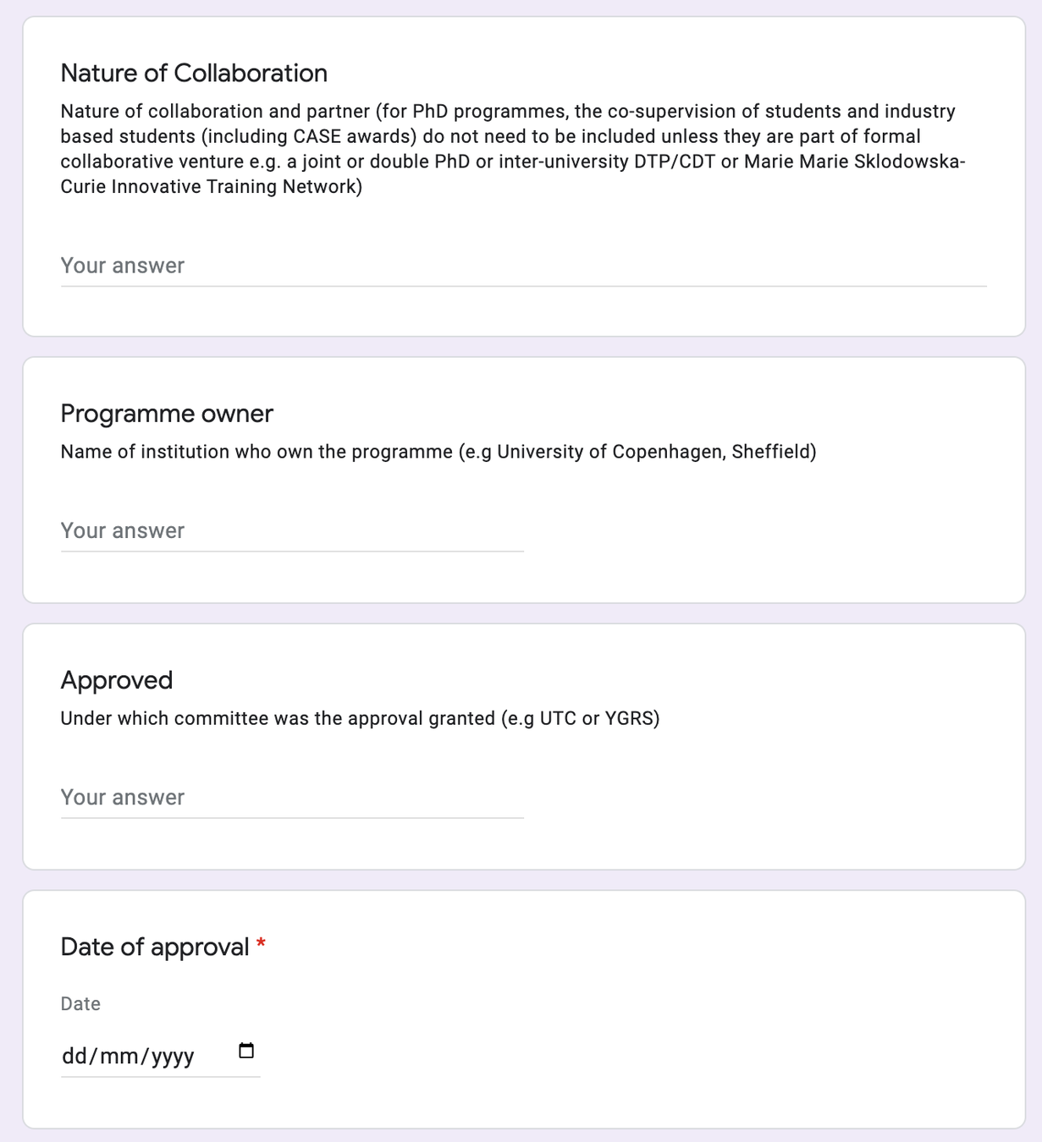Image resolution: width=1042 pixels, height=1142 pixels.
Task: Click the Nature of Collaboration heading
Action: point(194,74)
